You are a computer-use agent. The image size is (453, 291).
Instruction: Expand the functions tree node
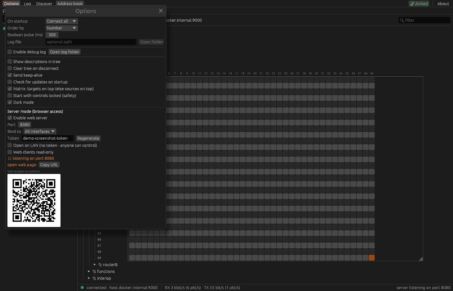pos(89,271)
